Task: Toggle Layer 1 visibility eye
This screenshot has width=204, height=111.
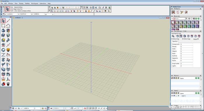Action: tap(174, 96)
